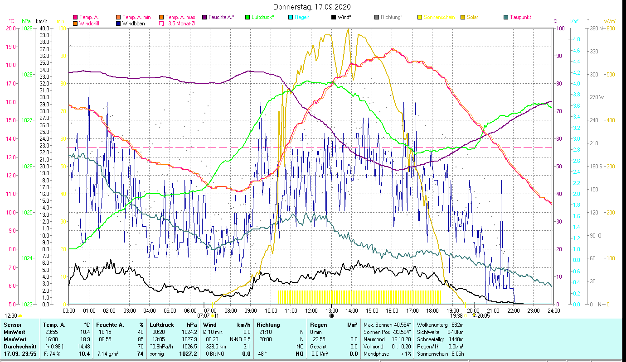Image resolution: width=626 pixels, height=362 pixels.
Task: Click the sunrise time 07:07
Action: (204, 316)
